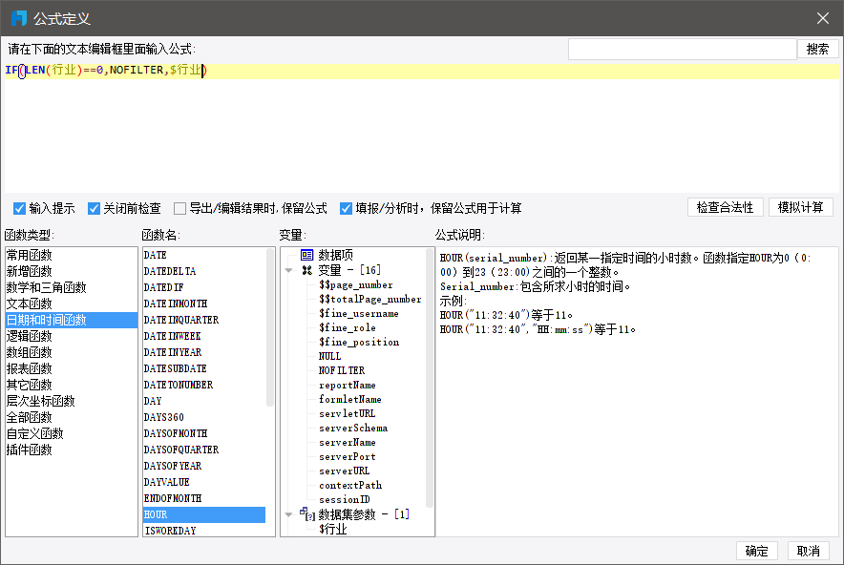Click the 检查合法性 button
Image resolution: width=844 pixels, height=565 pixels.
pyautogui.click(x=725, y=207)
